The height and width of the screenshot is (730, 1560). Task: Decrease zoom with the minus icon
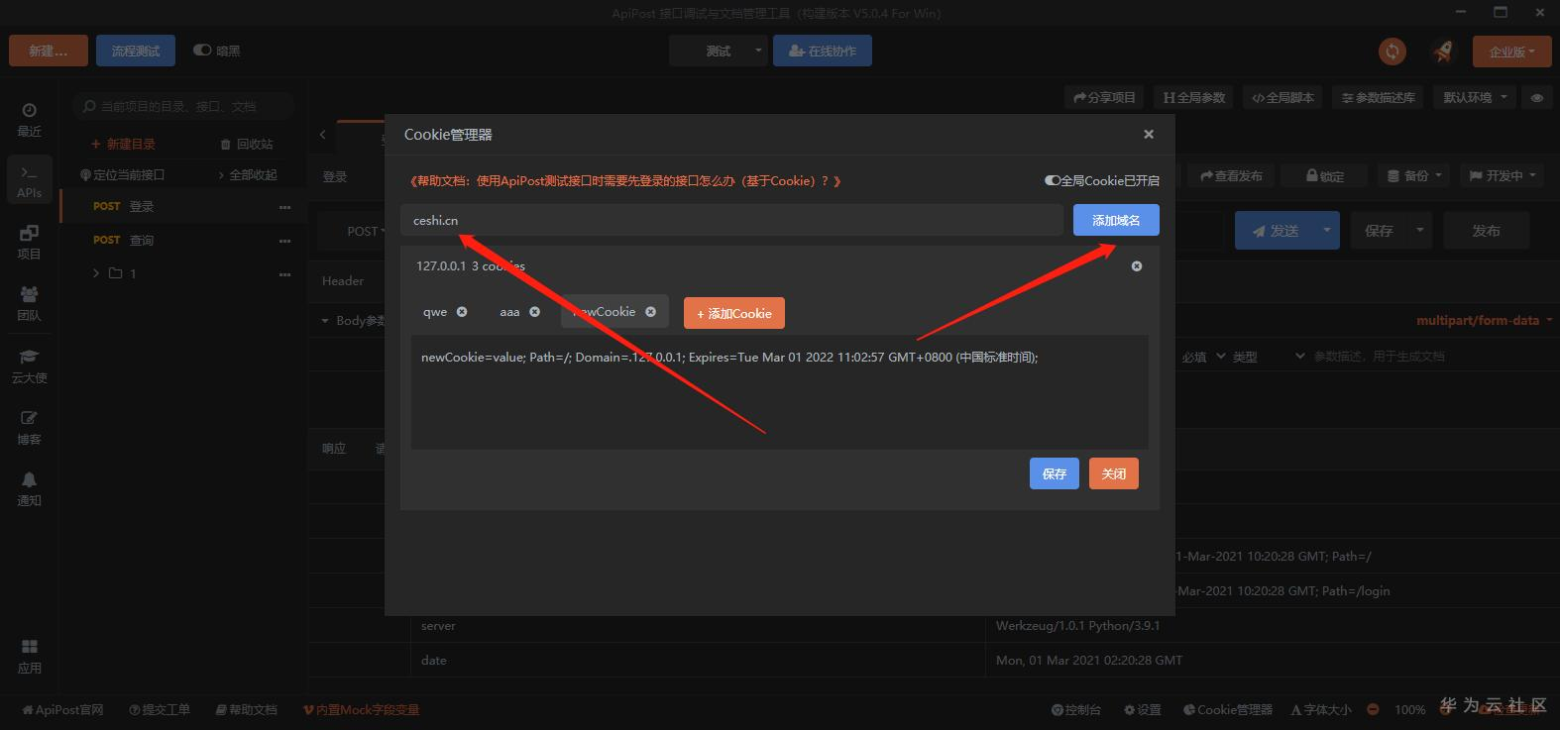(x=1373, y=710)
